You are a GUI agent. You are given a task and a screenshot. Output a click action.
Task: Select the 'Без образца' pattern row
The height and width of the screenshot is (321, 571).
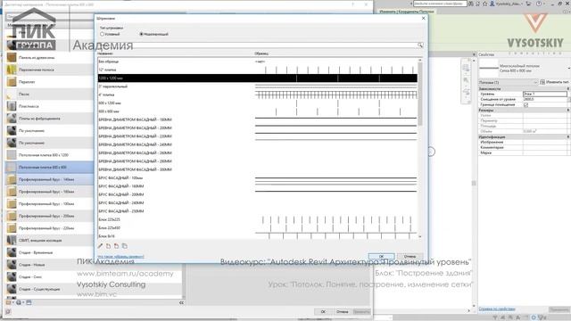[258, 62]
